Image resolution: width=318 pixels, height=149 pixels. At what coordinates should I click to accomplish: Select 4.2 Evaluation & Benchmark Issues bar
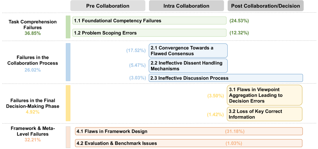(188, 143)
